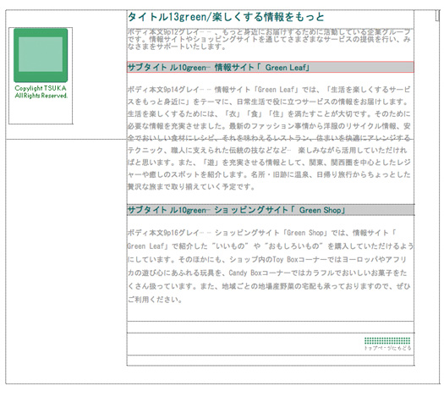Click the green square logo image

(x=41, y=55)
